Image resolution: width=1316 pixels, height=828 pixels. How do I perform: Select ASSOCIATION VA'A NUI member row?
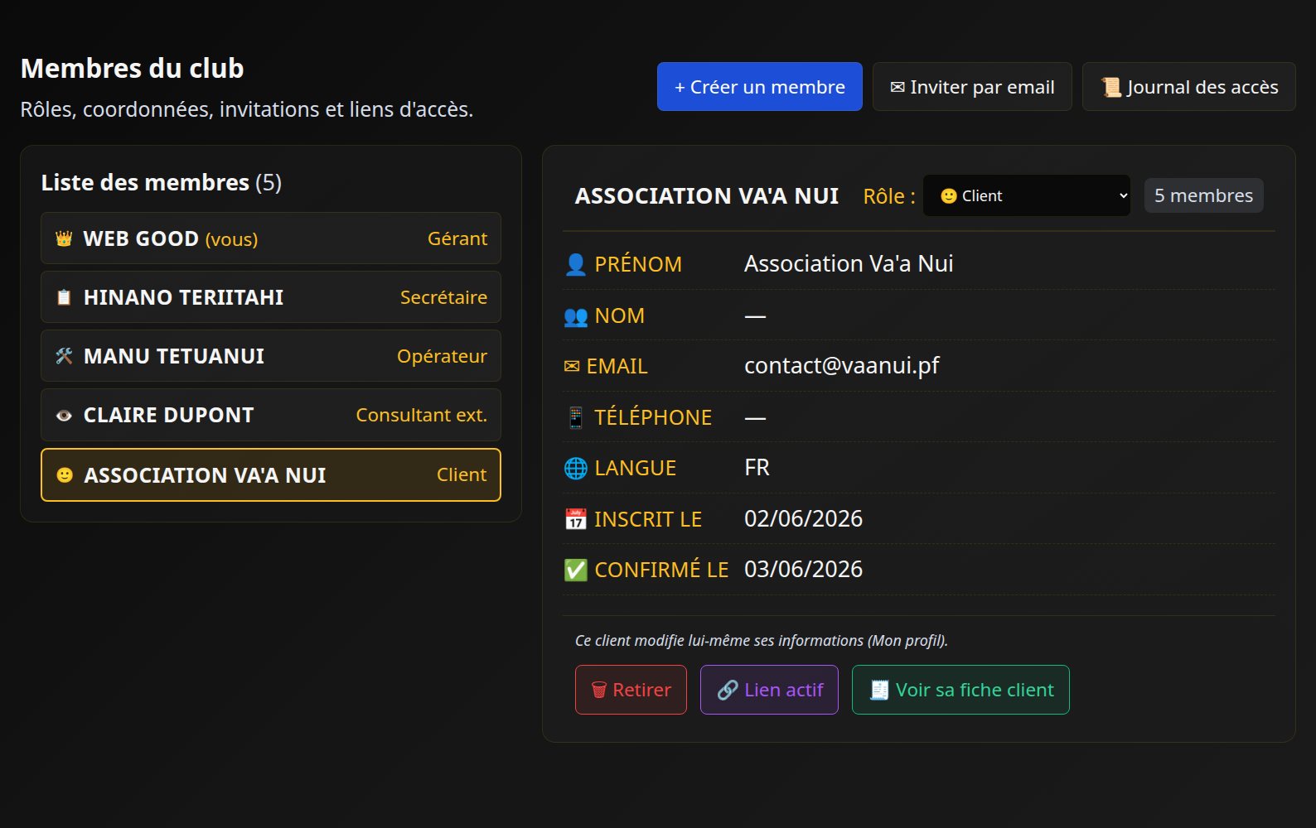pyautogui.click(x=271, y=475)
